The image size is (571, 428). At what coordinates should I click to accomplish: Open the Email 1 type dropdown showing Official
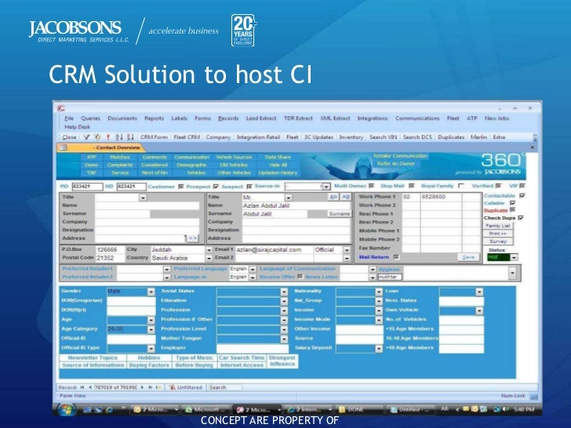pos(347,250)
